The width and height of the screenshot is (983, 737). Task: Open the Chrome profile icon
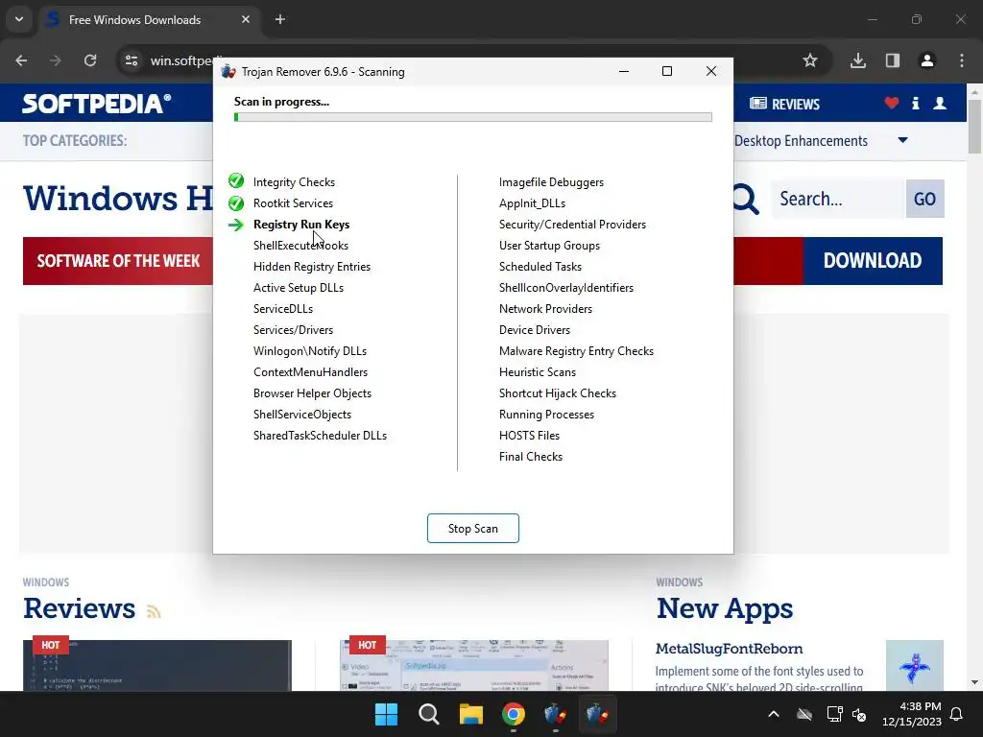pyautogui.click(x=926, y=60)
